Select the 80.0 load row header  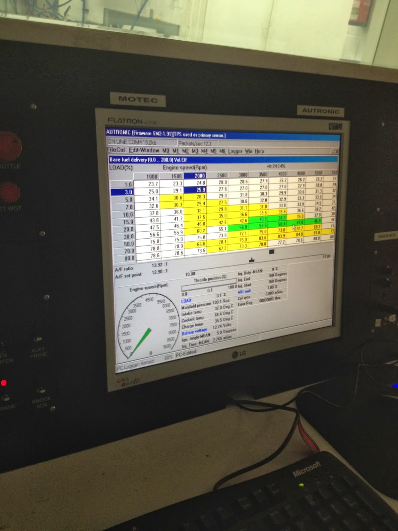tap(125, 258)
